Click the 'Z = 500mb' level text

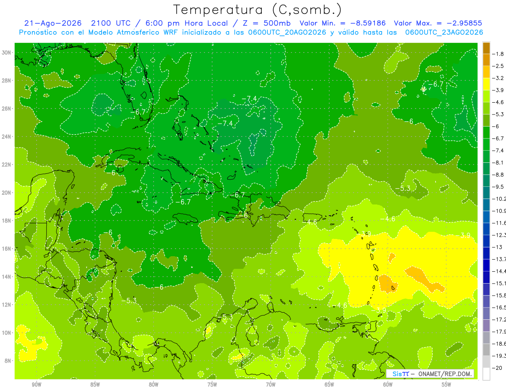coord(266,23)
